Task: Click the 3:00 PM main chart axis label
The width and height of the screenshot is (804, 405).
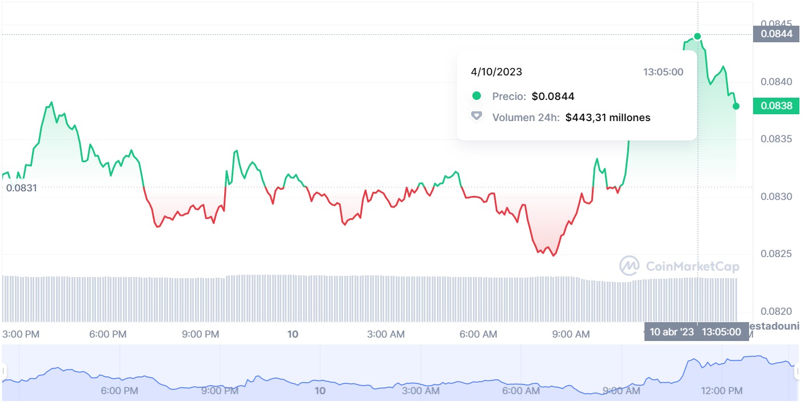Action: point(21,334)
